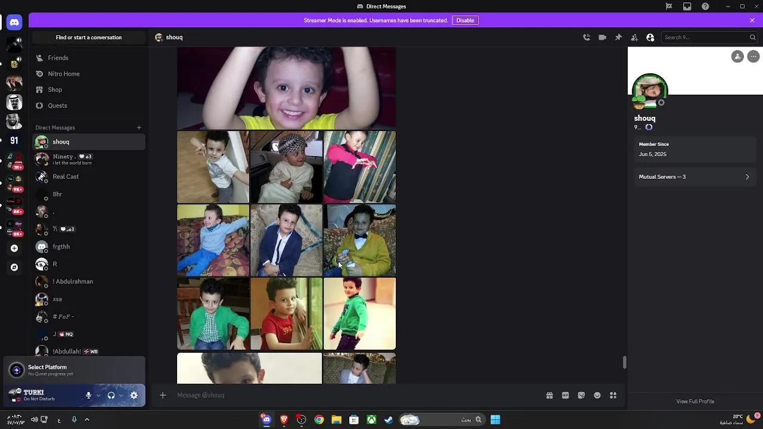Viewport: 763px width, 429px height.
Task: Open the server labeled 91
Action: [x=14, y=141]
